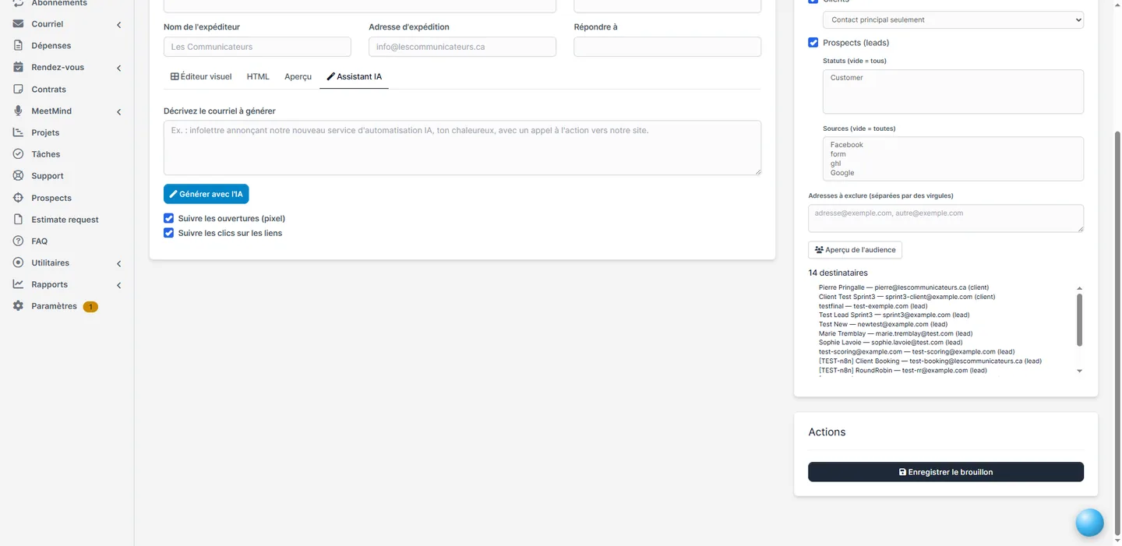The height and width of the screenshot is (546, 1122).
Task: Click the Abonnements sync icon
Action: [18, 3]
